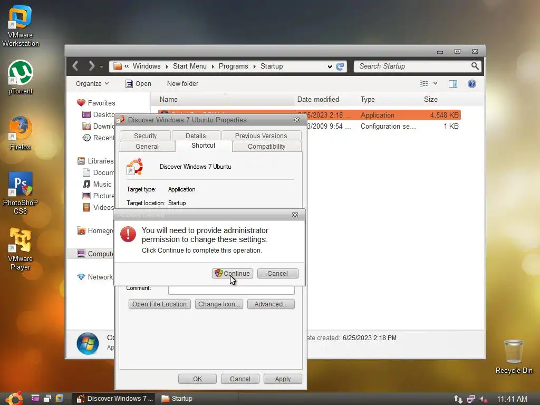Open Explorer help via blue question mark

(x=472, y=84)
